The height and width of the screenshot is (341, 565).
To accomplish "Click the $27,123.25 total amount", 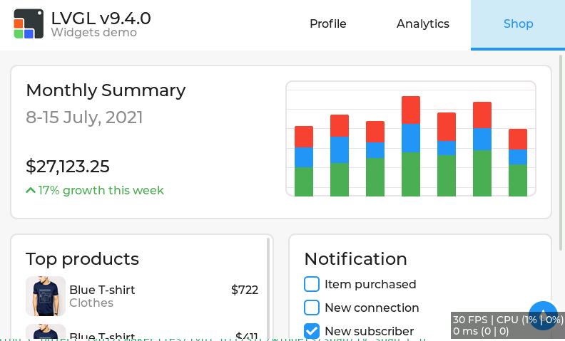I will click(x=68, y=167).
